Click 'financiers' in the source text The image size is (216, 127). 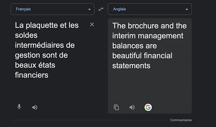click(32, 75)
